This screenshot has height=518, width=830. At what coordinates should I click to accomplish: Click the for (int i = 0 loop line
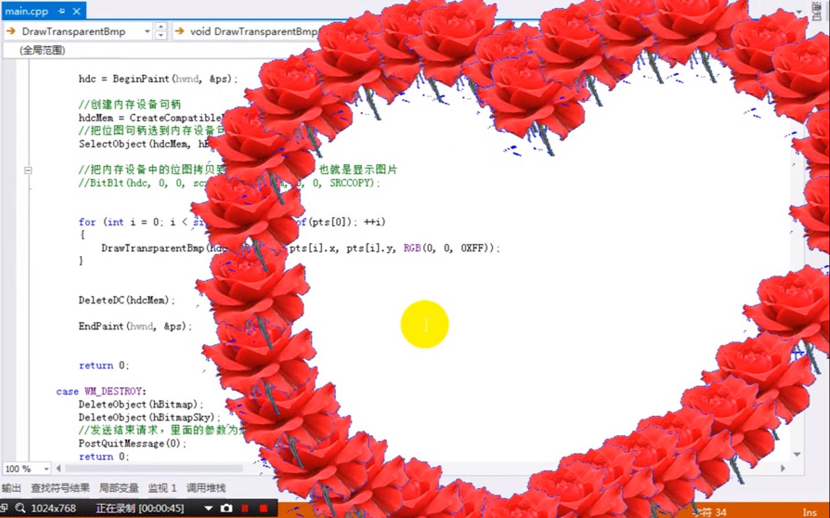click(232, 222)
